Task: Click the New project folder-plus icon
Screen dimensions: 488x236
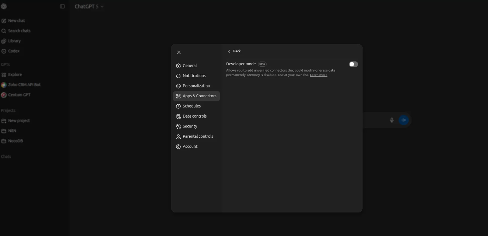Action: tap(4, 121)
